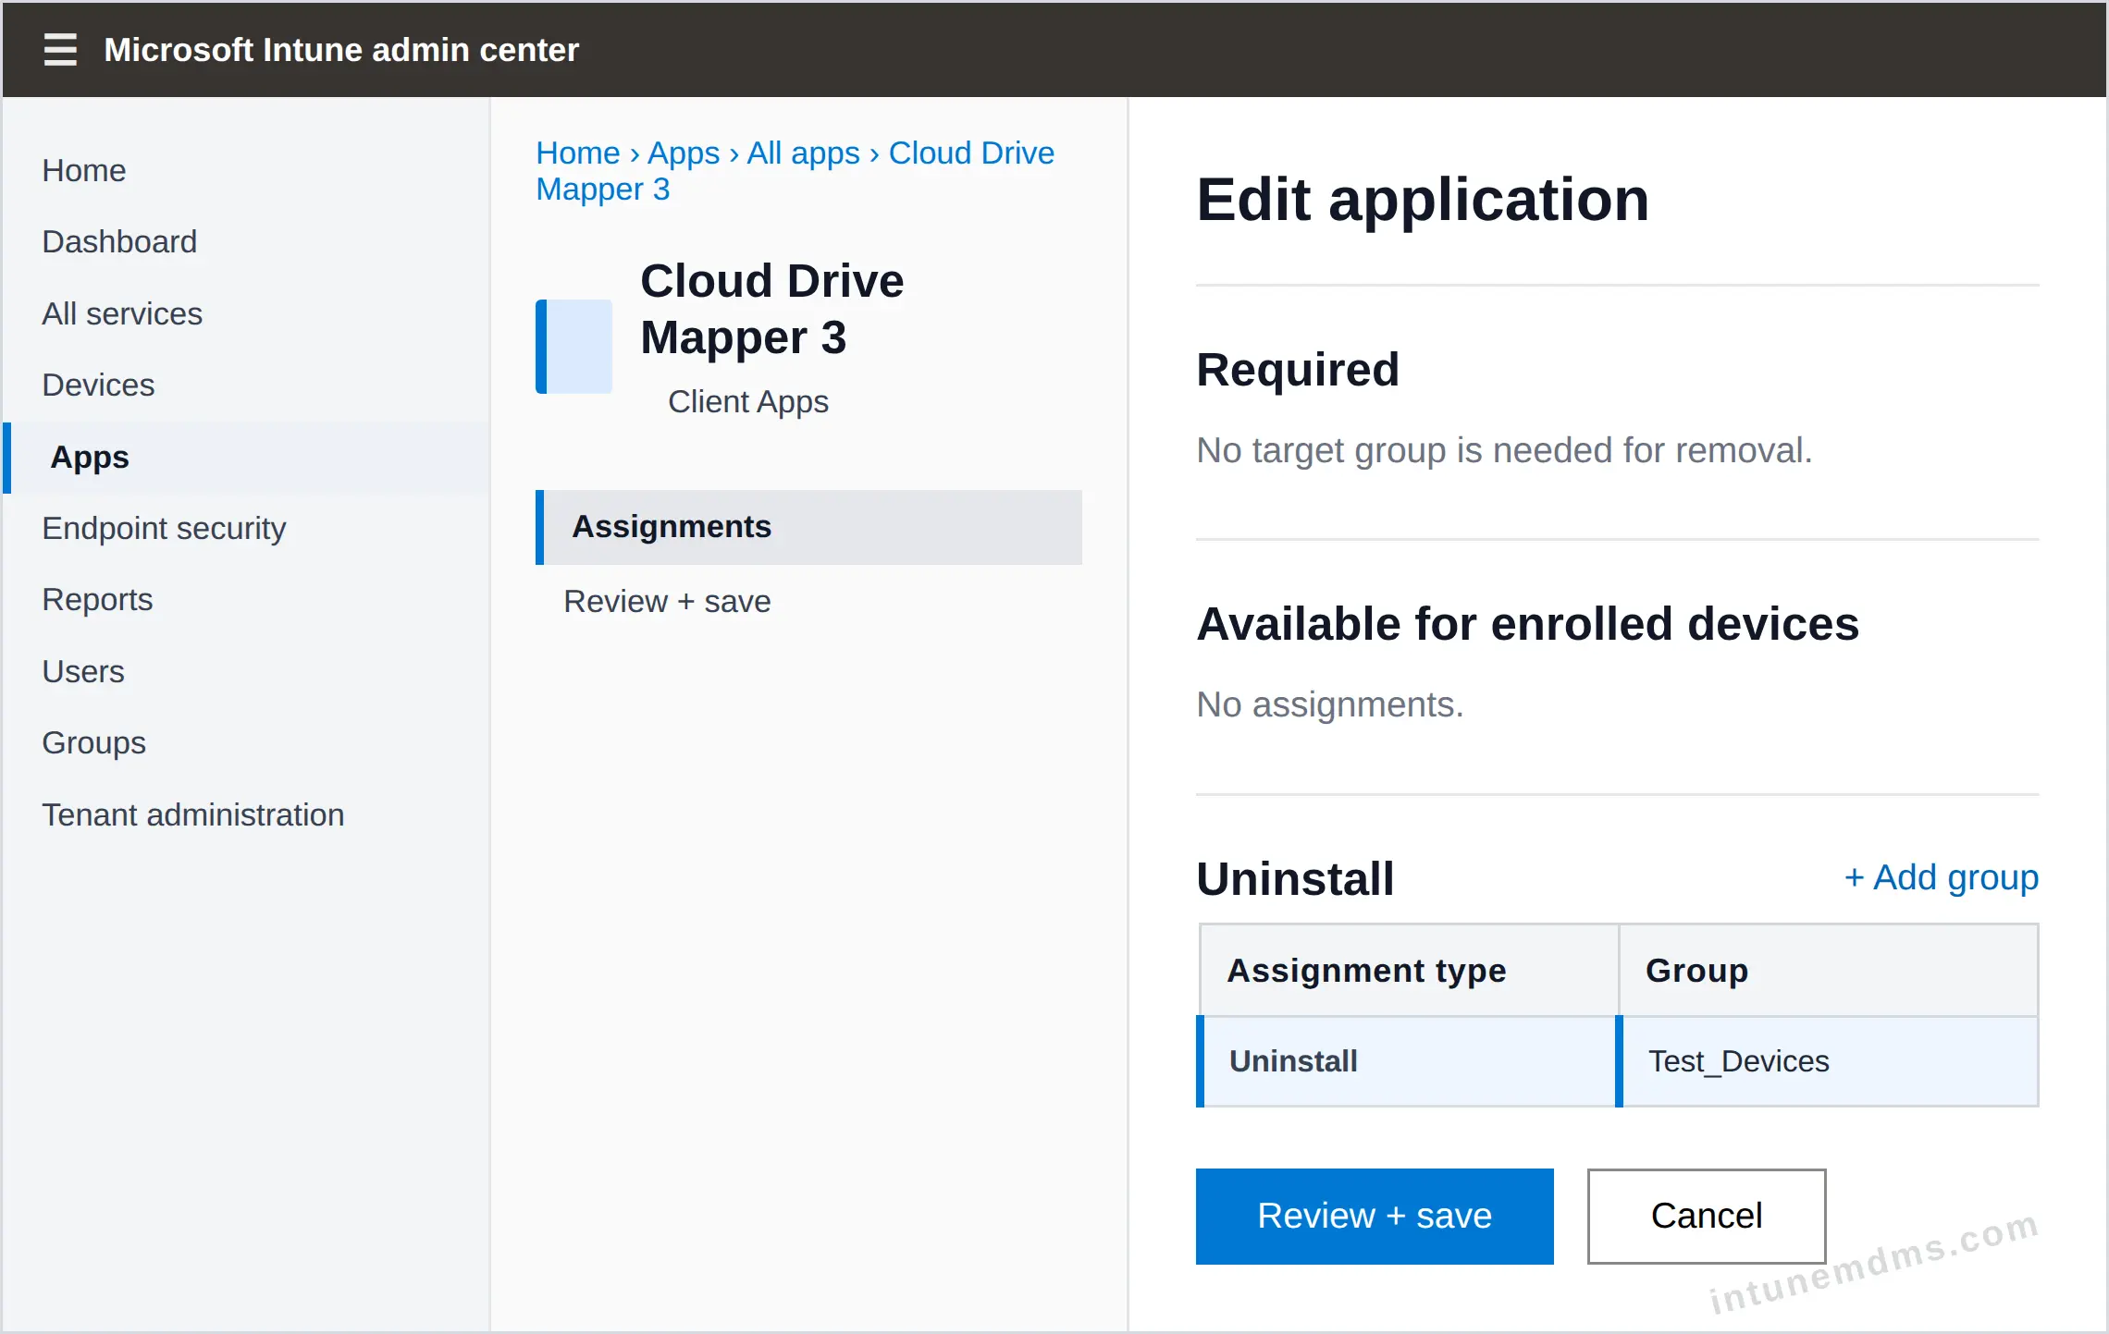Click the Assignment type column header
The width and height of the screenshot is (2109, 1334).
coord(1410,970)
